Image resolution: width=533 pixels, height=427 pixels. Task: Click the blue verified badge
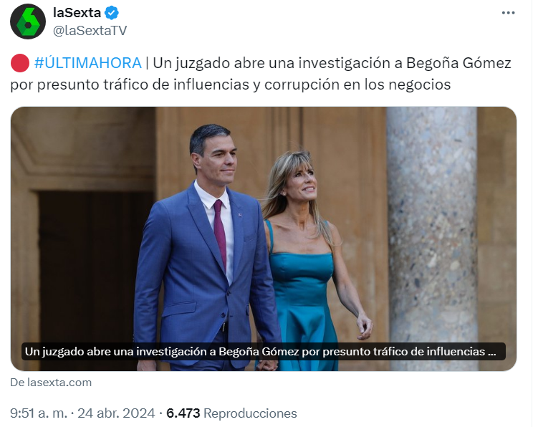click(112, 13)
